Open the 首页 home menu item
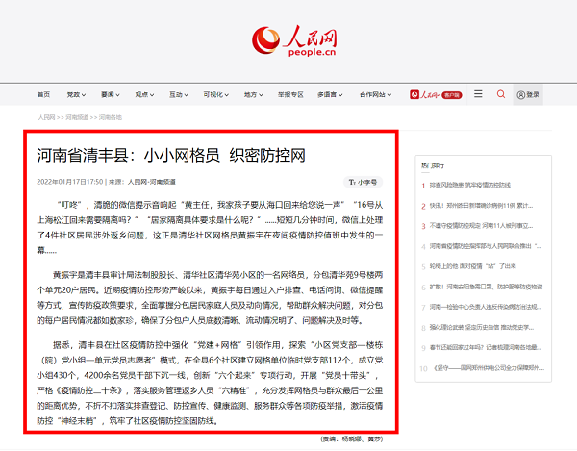 click(43, 94)
